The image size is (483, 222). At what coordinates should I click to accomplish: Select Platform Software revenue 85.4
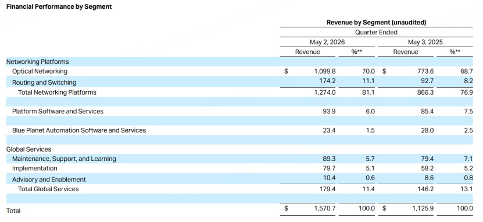click(427, 111)
